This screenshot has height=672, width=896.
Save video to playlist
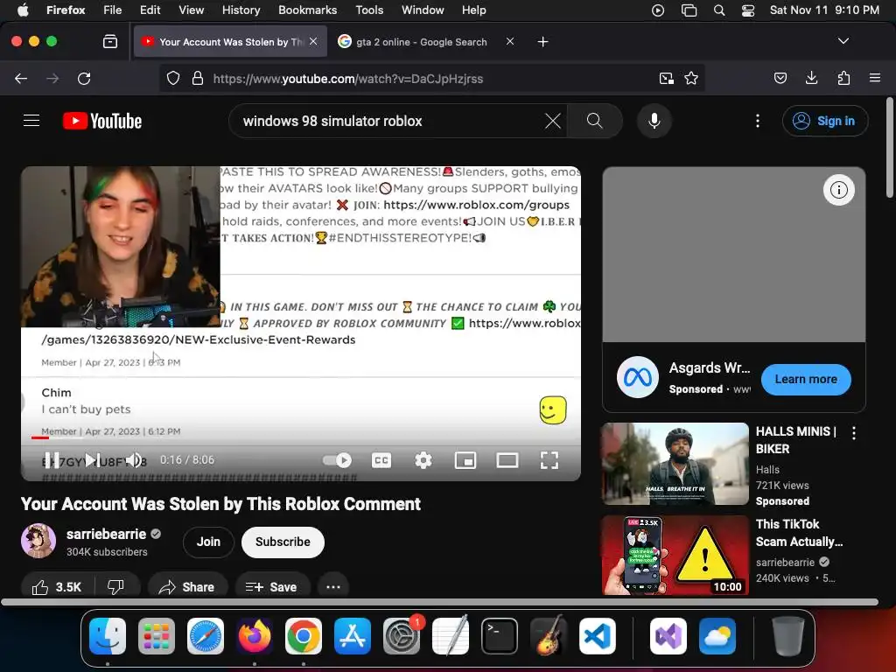271,587
